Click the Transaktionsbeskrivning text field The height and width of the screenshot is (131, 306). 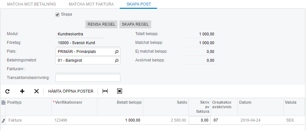tap(88, 78)
